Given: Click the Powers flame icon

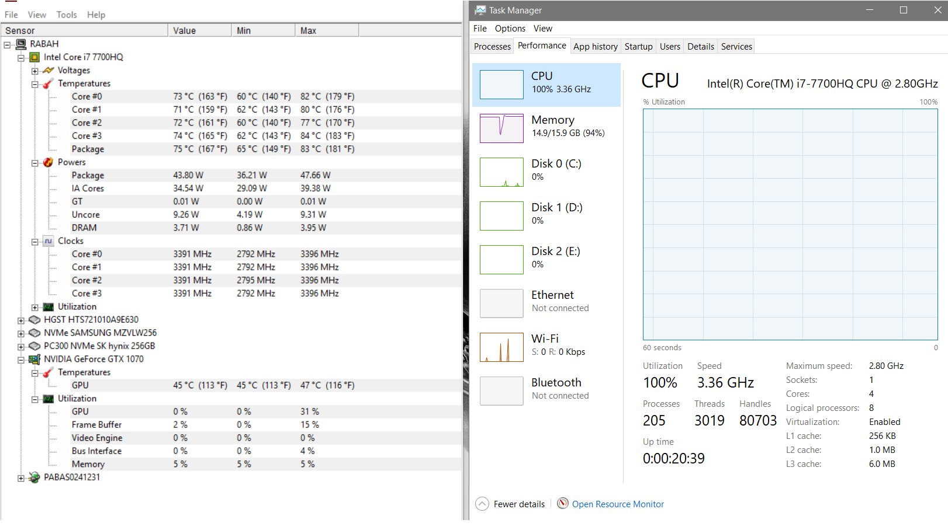Looking at the screenshot, I should click(x=49, y=162).
